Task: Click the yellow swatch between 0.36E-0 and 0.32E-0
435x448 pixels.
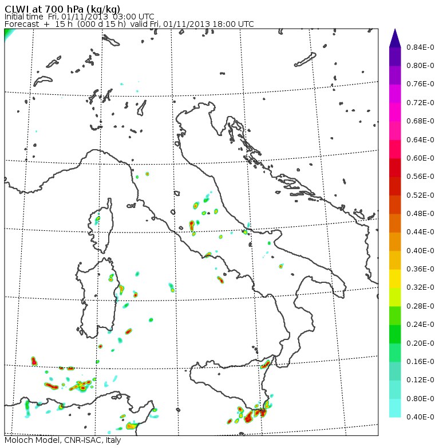Action: 395,278
